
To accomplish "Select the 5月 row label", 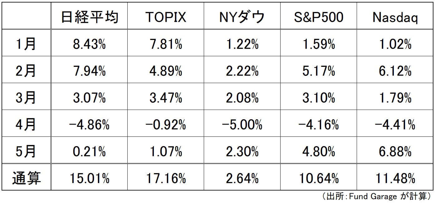I will point(26,152).
